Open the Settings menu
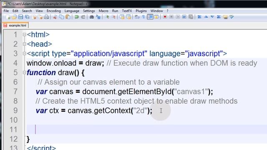 (89, 11)
